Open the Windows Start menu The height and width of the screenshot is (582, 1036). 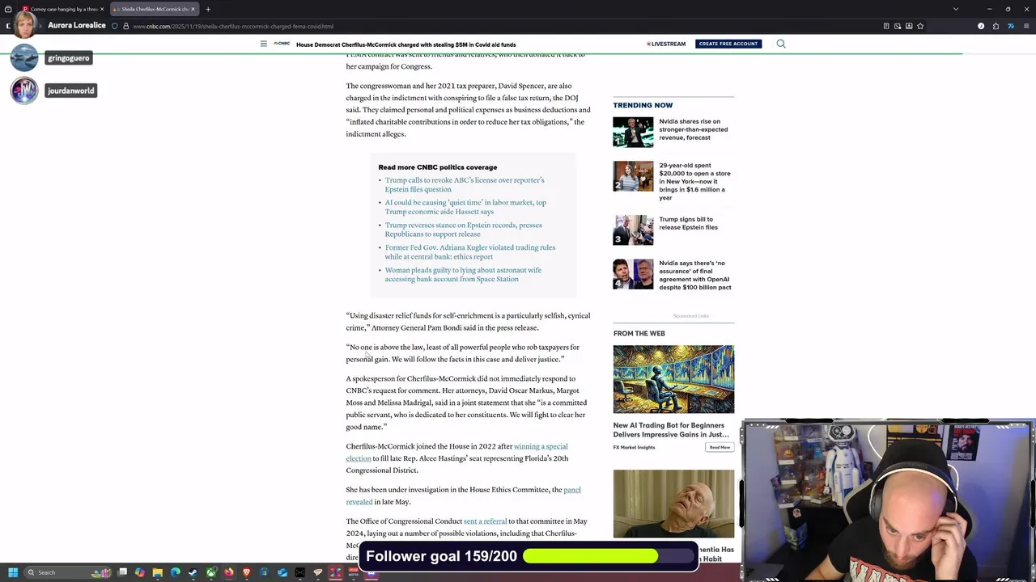[13, 572]
